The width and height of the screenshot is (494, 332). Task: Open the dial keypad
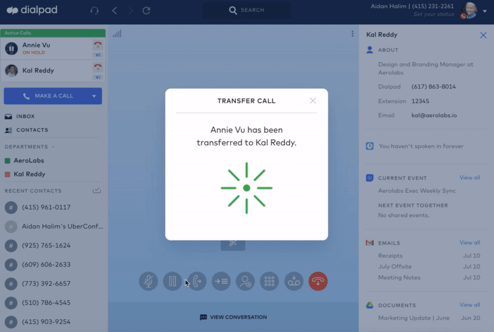coord(269,281)
